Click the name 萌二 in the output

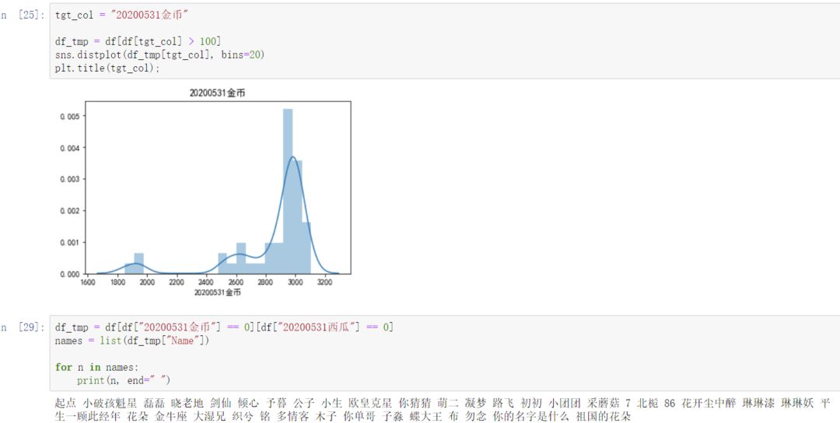click(448, 403)
